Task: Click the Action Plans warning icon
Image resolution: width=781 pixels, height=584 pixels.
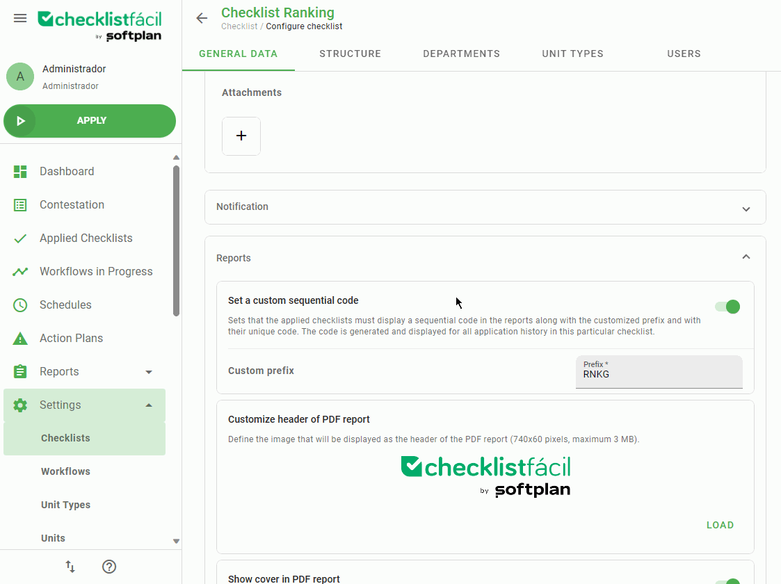Action: (20, 339)
